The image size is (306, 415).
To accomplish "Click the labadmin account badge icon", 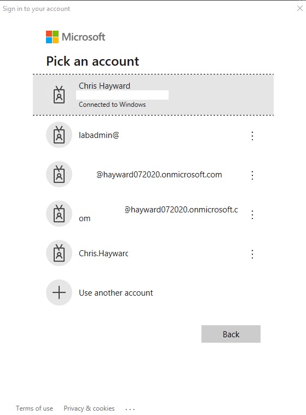I will tap(59, 135).
